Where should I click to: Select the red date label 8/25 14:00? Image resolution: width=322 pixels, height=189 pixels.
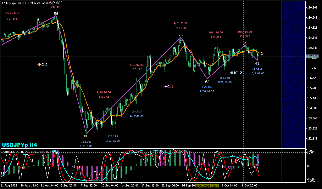(12, 13)
